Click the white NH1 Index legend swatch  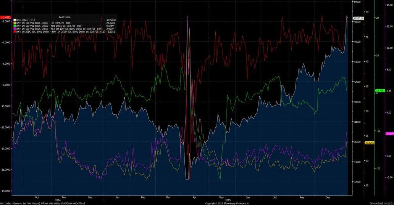coord(14,20)
